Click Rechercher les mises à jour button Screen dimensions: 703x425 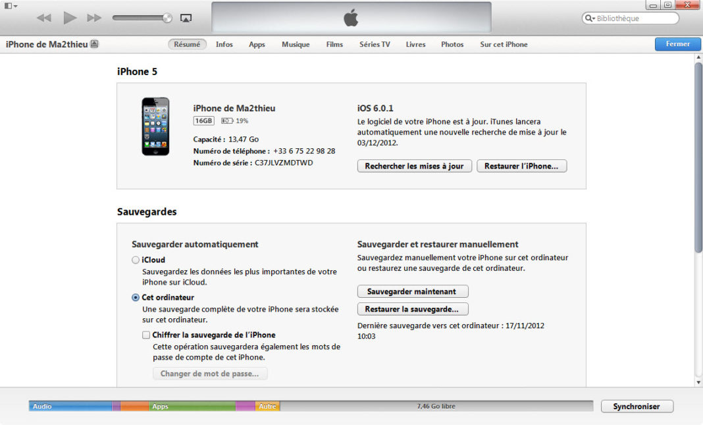click(414, 166)
